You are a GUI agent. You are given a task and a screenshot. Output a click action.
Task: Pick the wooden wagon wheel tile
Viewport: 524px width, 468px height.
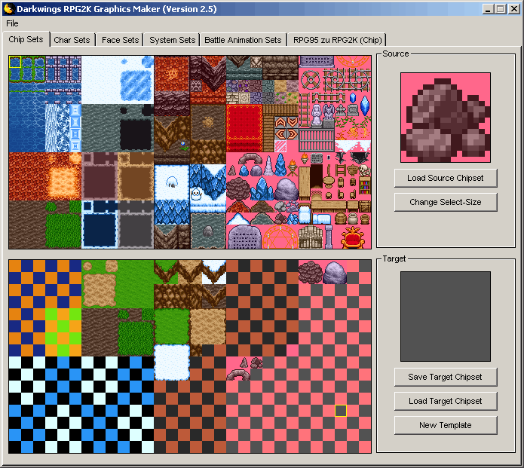(x=310, y=79)
